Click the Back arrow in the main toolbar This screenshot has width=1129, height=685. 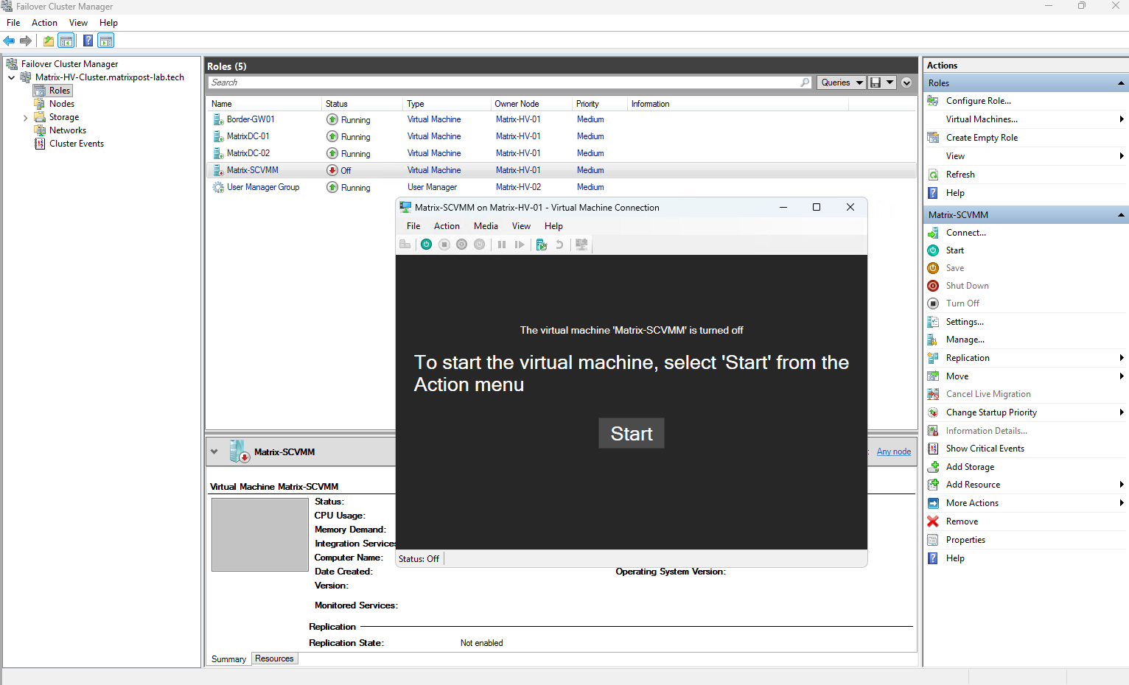coord(9,41)
